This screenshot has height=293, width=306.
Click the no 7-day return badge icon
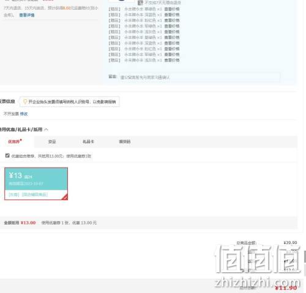140,2
